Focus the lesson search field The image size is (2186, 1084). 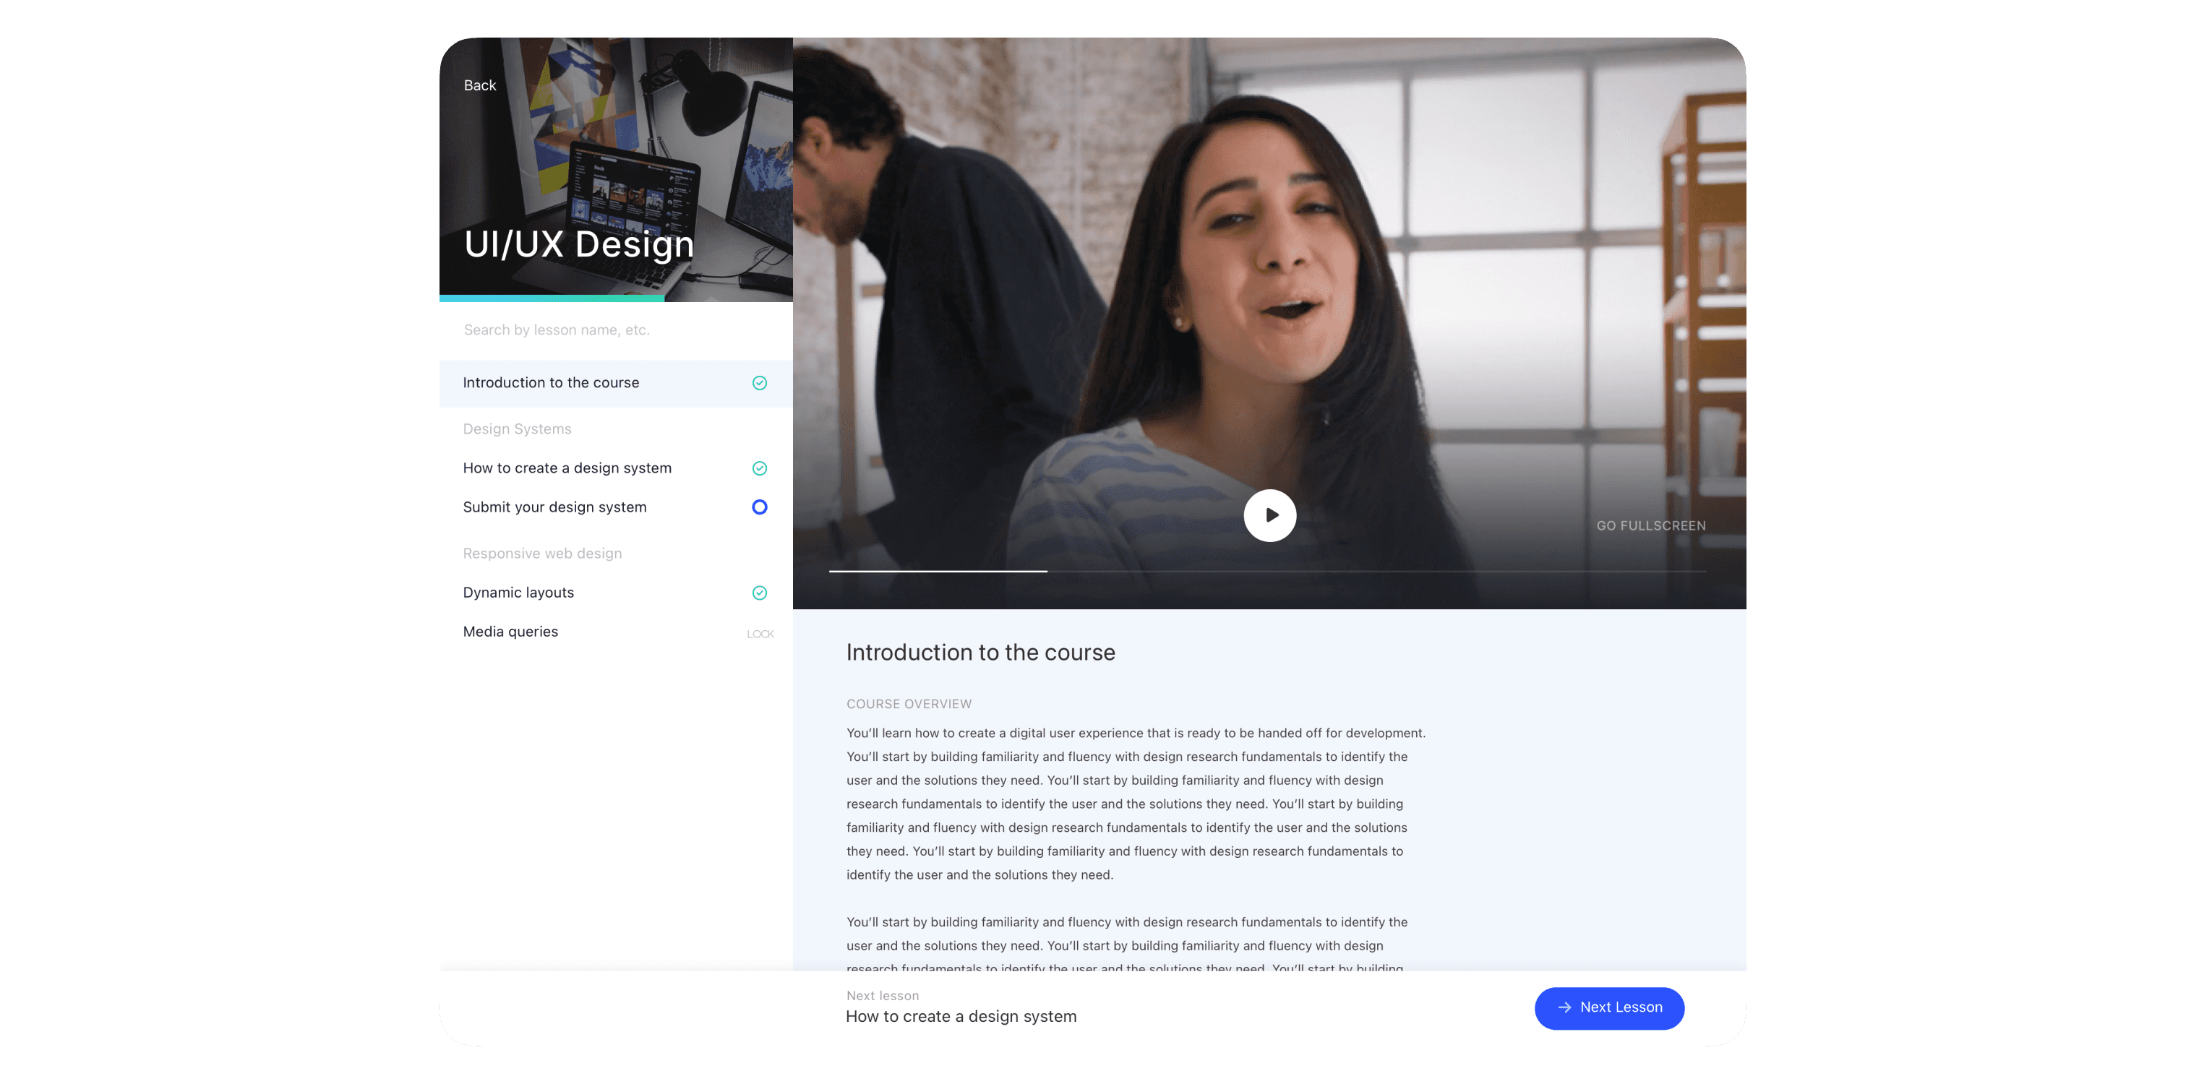(x=594, y=330)
